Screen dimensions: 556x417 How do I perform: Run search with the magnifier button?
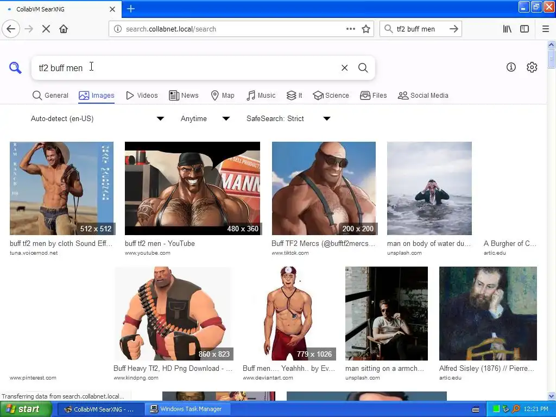pyautogui.click(x=363, y=68)
